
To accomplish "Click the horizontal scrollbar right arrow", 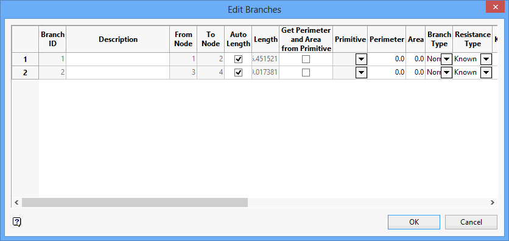I will pos(493,203).
